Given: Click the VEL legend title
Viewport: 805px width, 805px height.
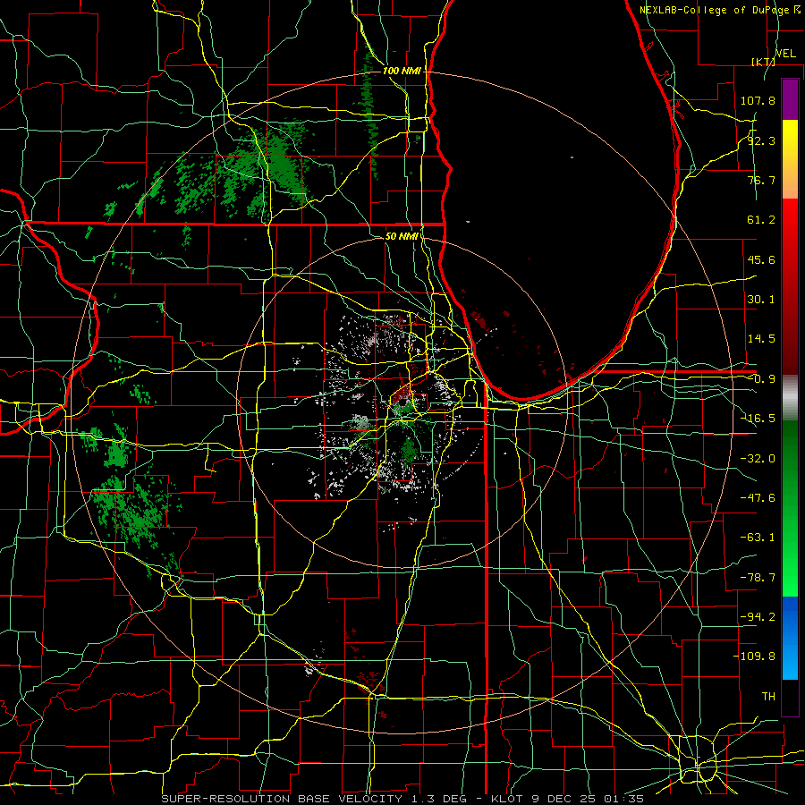Looking at the screenshot, I should pyautogui.click(x=785, y=54).
